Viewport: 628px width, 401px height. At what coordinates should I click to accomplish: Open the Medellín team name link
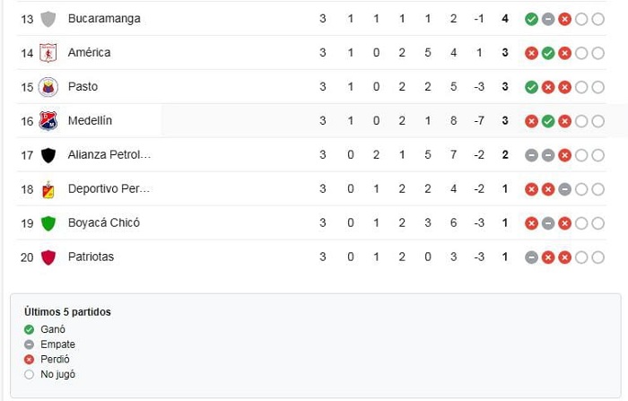90,120
